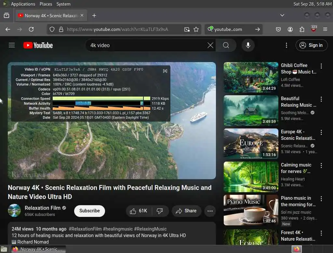Open options menu for Beautiful Relaxing Music

(321, 99)
